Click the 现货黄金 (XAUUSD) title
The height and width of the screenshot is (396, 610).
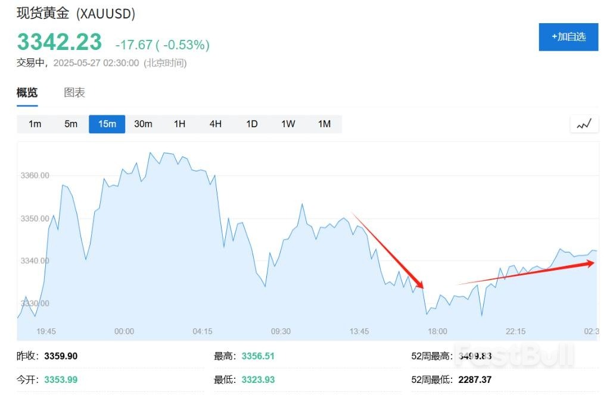[76, 13]
